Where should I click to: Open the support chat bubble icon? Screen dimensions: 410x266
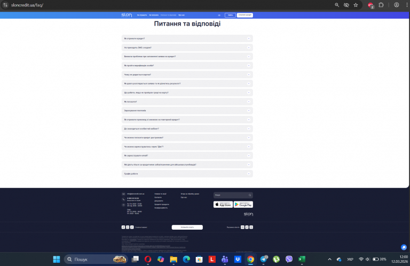tap(404, 247)
